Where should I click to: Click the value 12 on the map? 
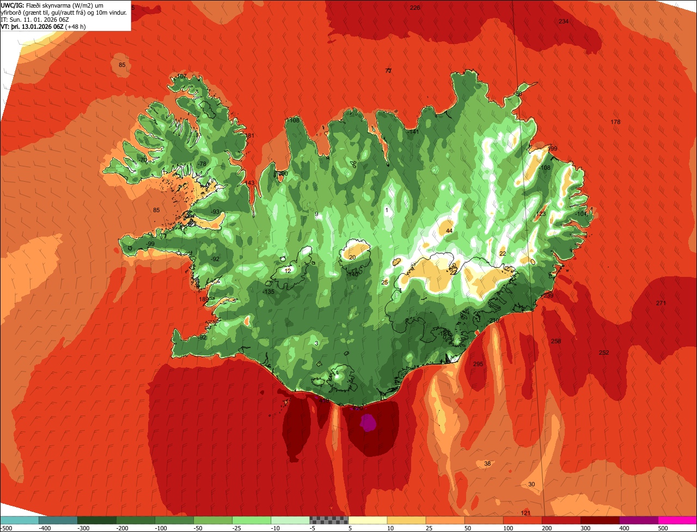pos(288,270)
